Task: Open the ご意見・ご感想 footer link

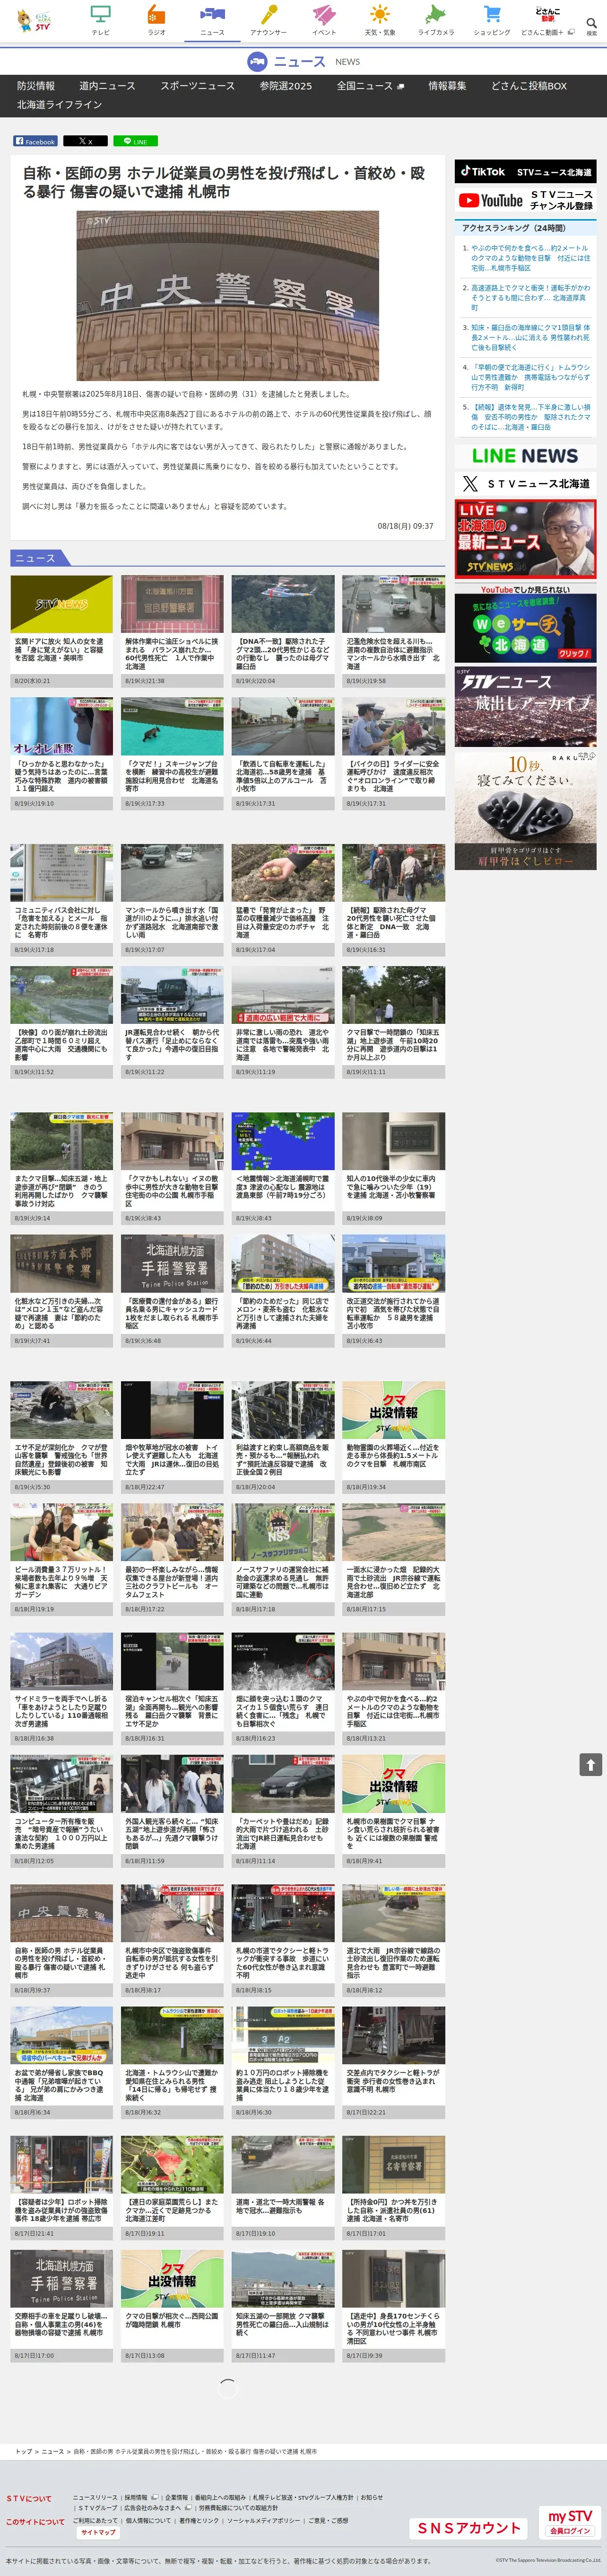Action: coord(329,2520)
